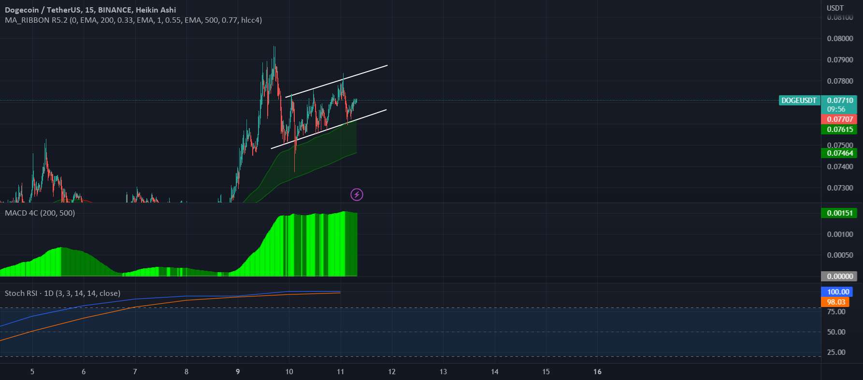Click date 7 on the time axis

click(x=135, y=372)
